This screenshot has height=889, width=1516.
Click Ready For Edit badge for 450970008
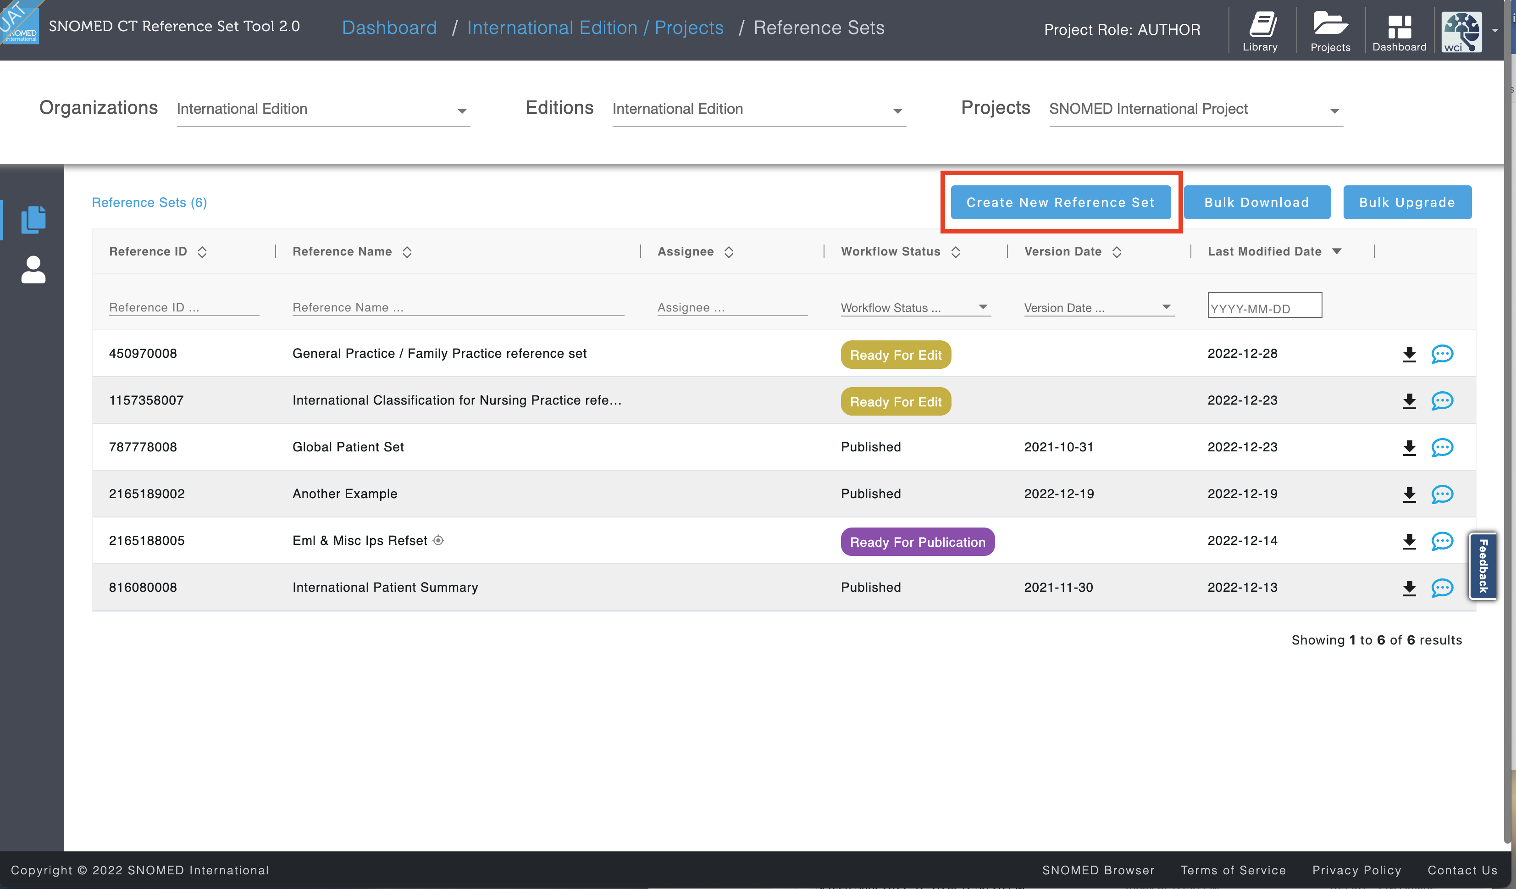[x=896, y=355]
